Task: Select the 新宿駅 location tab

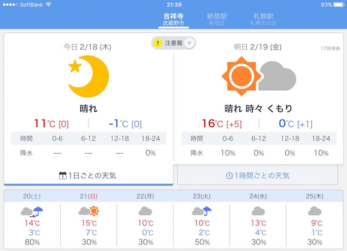Action: (217, 19)
